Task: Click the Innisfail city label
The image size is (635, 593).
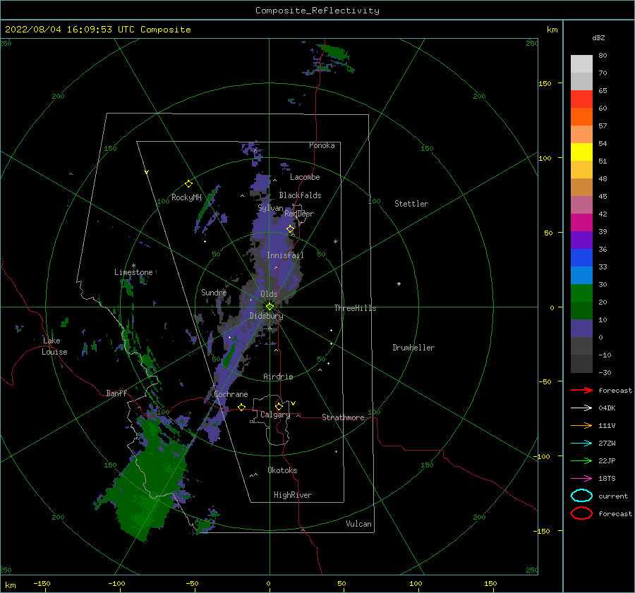Action: 285,255
